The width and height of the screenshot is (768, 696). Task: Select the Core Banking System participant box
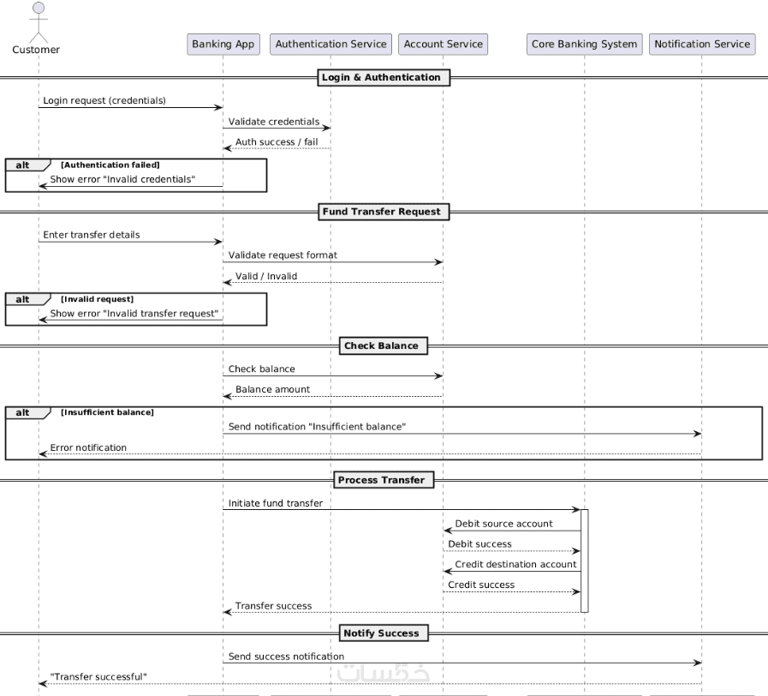pos(584,45)
